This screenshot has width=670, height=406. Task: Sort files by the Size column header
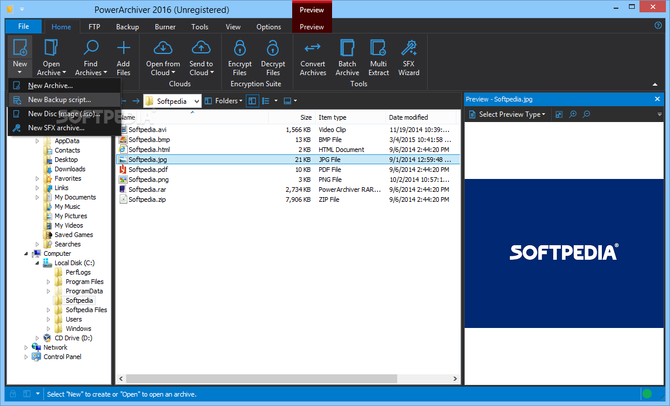tap(292, 117)
